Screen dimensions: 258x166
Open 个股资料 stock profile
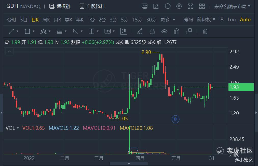[x=92, y=6]
